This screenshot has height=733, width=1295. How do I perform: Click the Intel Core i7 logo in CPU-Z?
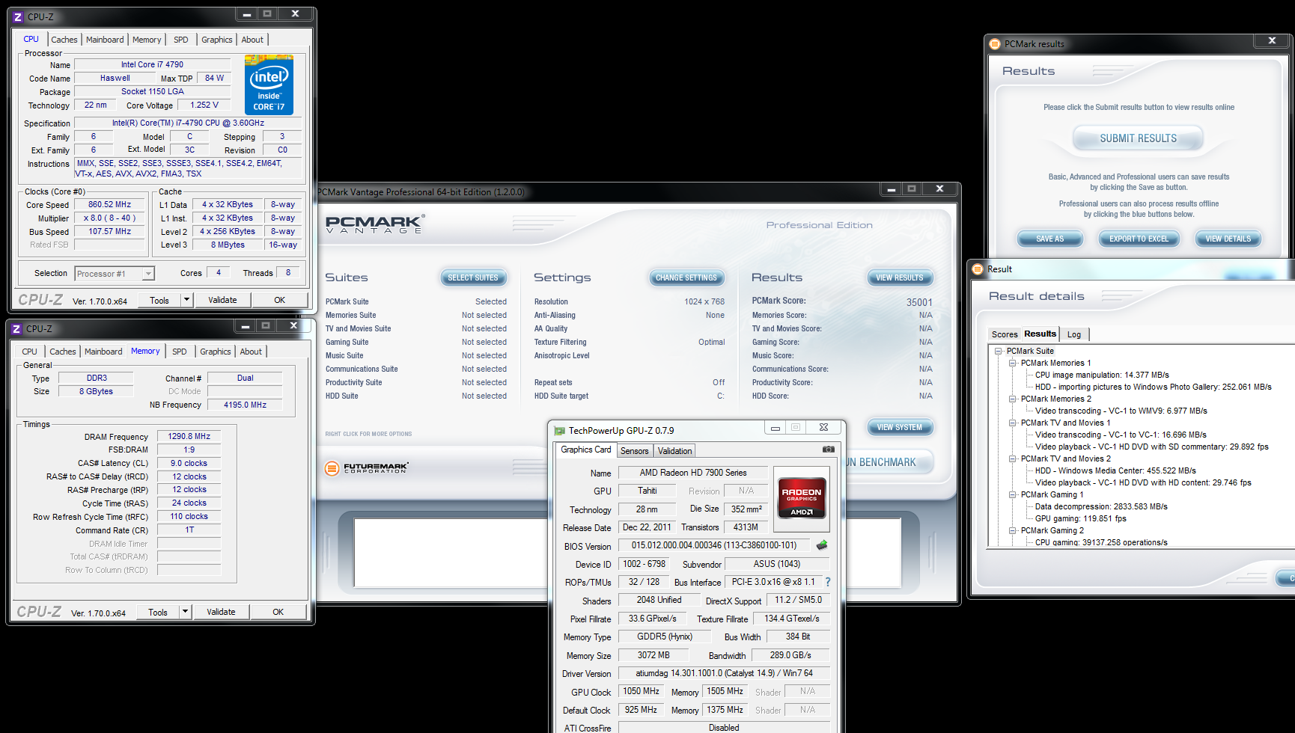click(x=269, y=85)
